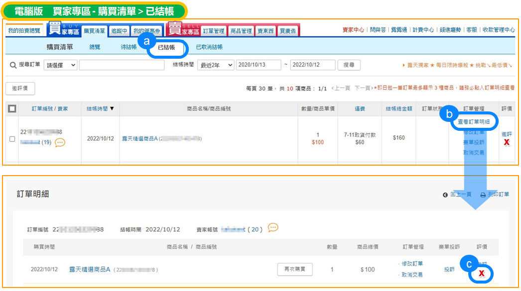Click the back arrow icon for 回上一頁

click(x=445, y=195)
